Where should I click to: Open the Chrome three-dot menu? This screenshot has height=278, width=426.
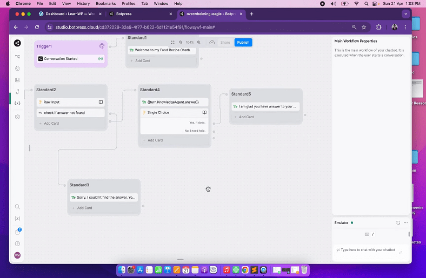[x=405, y=27]
